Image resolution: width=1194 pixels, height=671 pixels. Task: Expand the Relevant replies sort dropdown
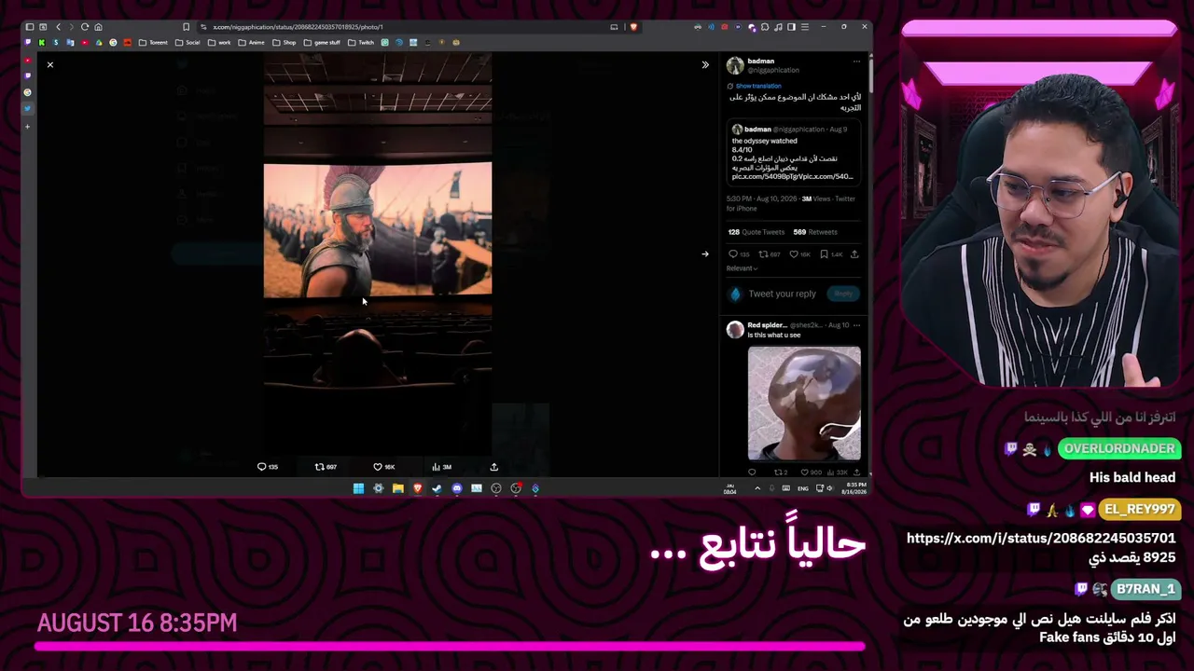point(741,268)
